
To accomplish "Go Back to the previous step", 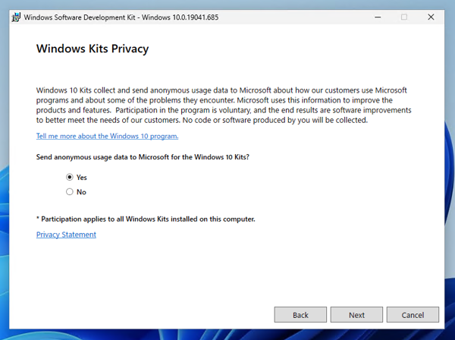I will (x=300, y=315).
